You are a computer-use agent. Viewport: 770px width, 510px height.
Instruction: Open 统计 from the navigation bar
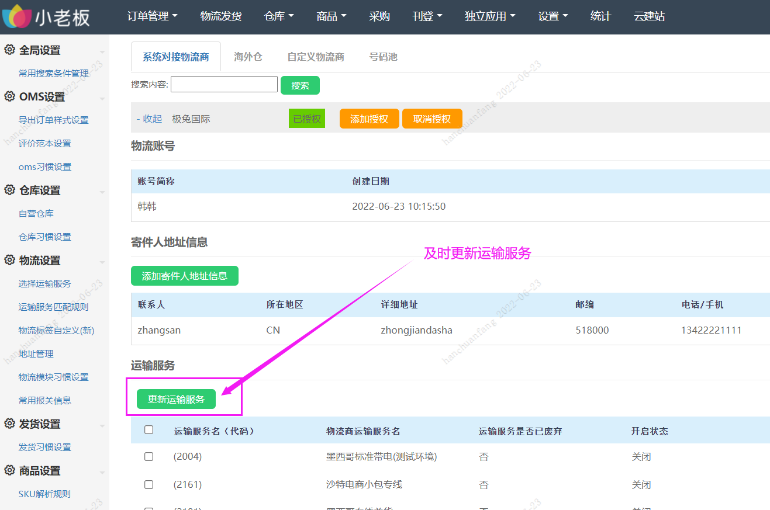[x=600, y=16]
